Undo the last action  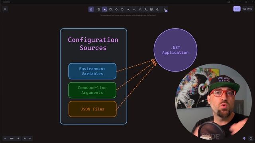25,139
